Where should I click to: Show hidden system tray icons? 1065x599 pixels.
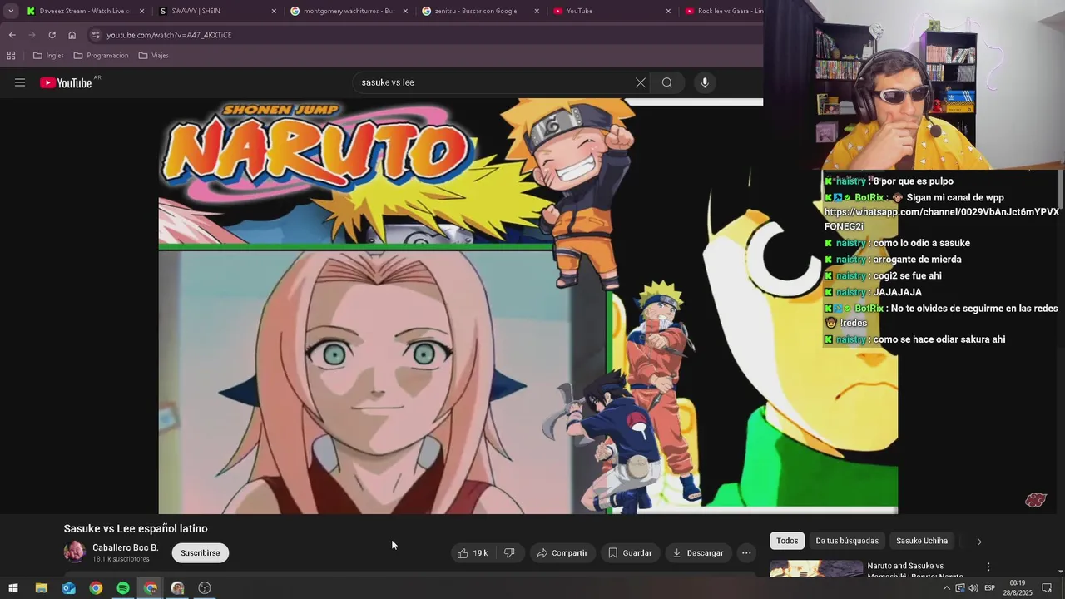(x=946, y=588)
